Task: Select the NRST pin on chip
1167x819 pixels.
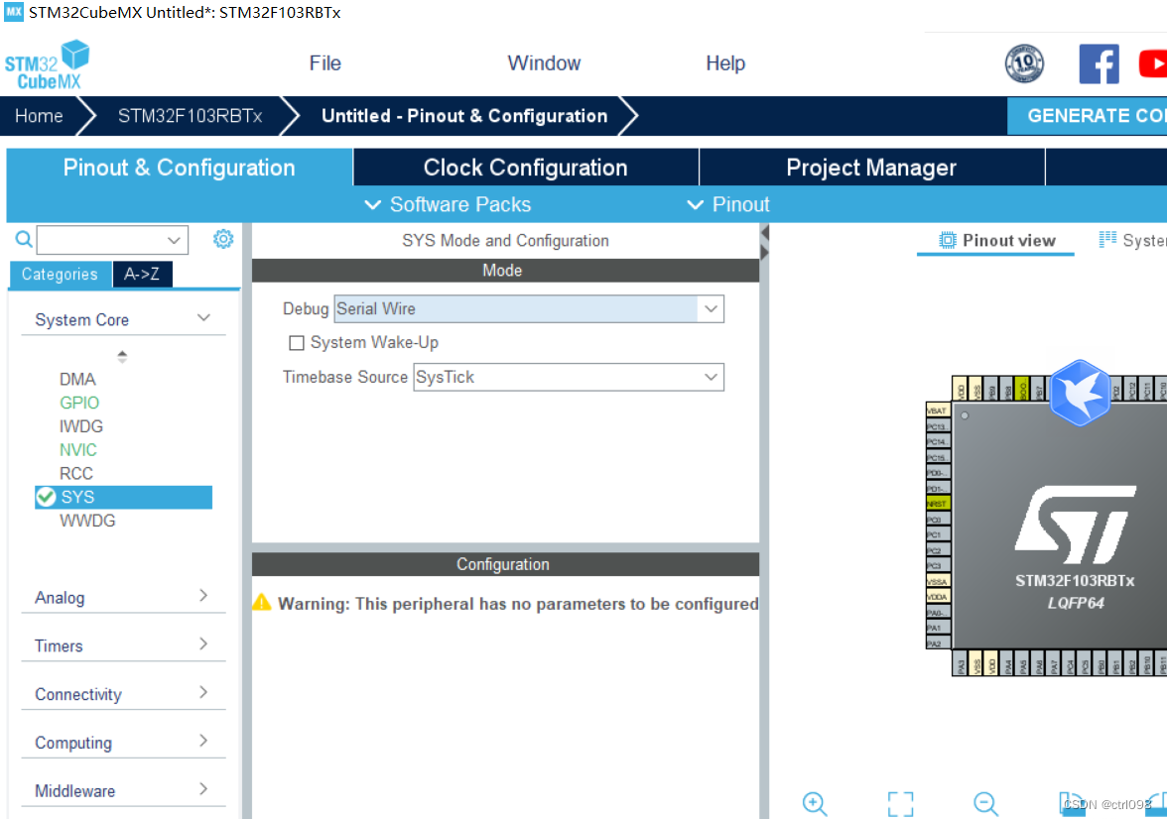Action: 938,504
